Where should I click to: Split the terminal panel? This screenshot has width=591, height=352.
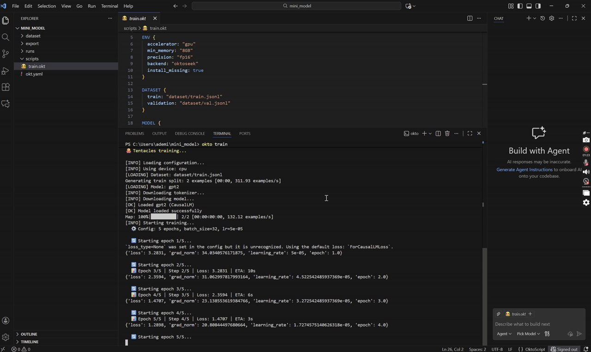click(x=438, y=134)
